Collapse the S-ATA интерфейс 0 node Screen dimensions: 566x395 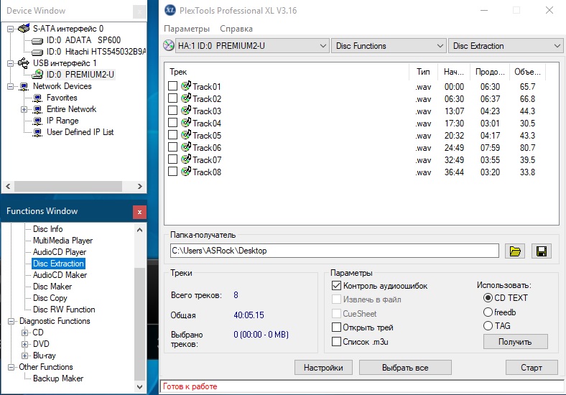[11, 29]
